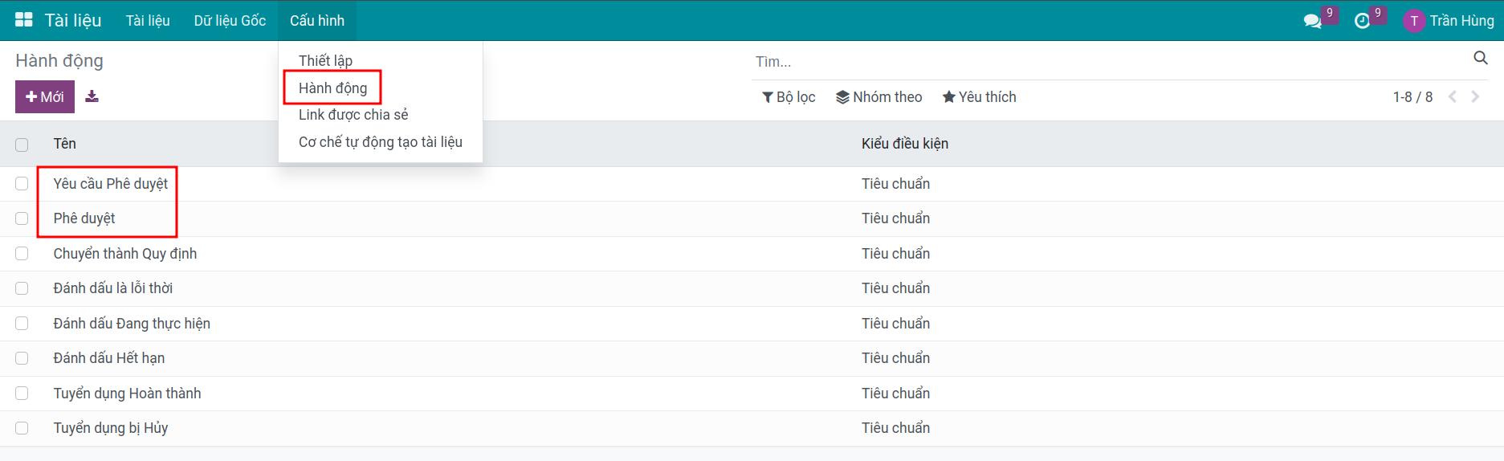The width and height of the screenshot is (1504, 461).
Task: Click the search magnifier icon
Action: (x=1481, y=58)
